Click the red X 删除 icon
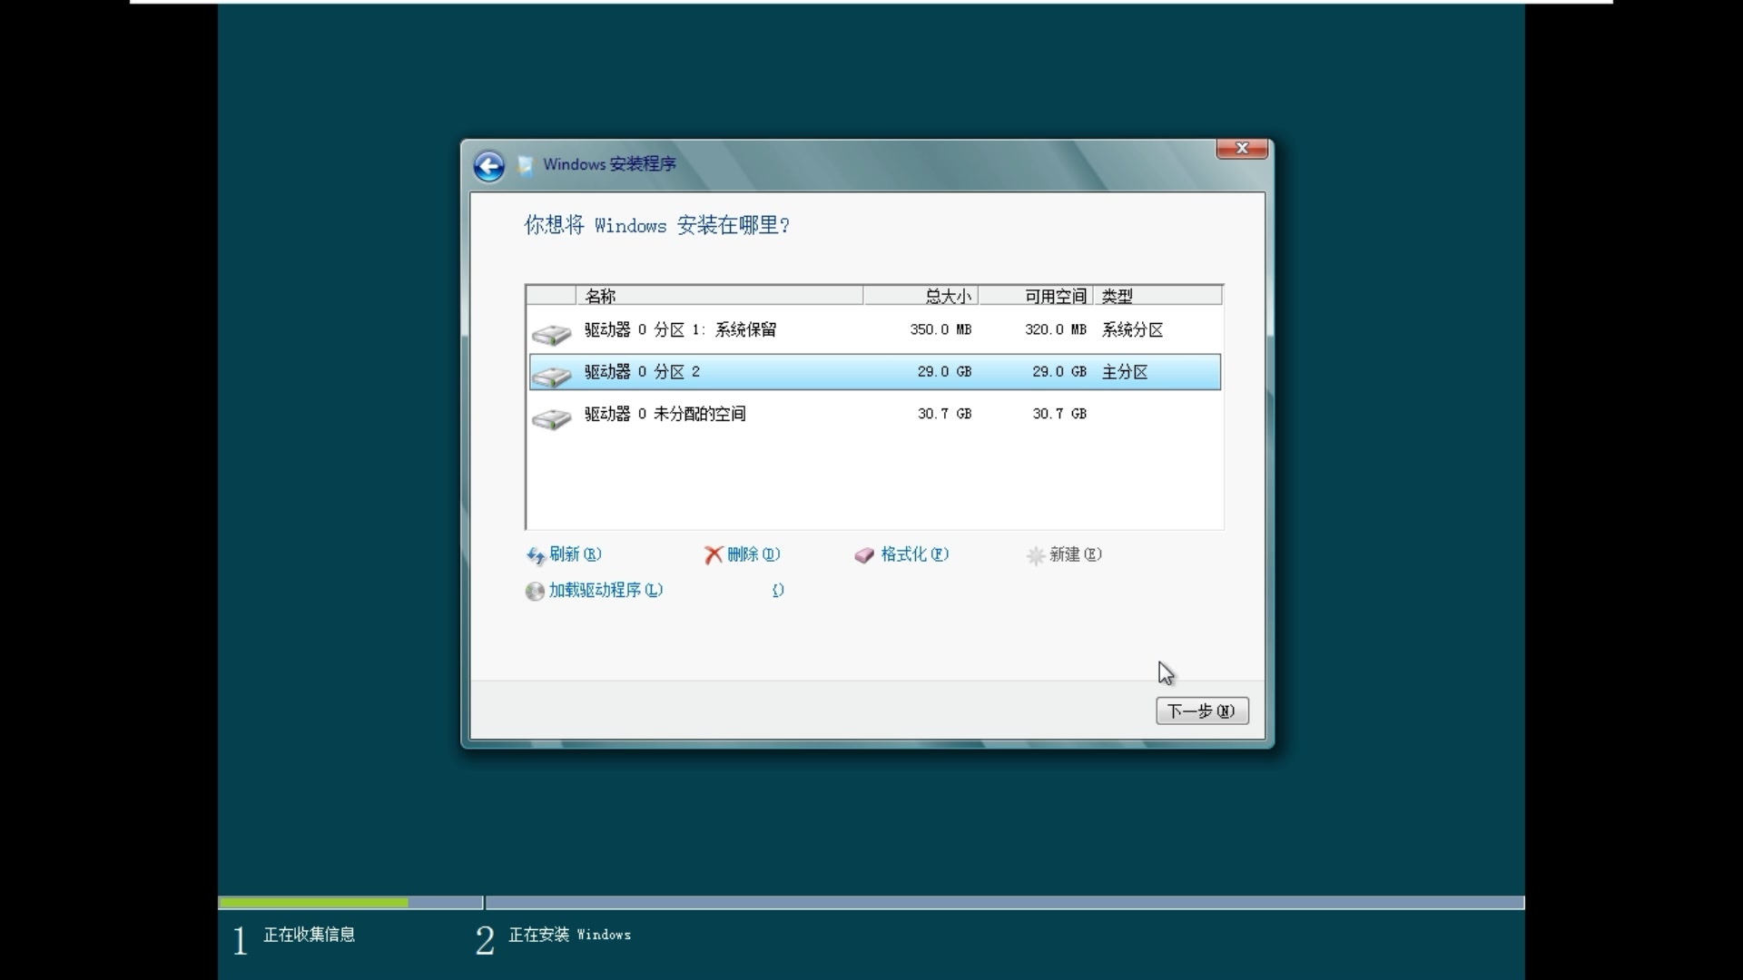 pos(714,554)
